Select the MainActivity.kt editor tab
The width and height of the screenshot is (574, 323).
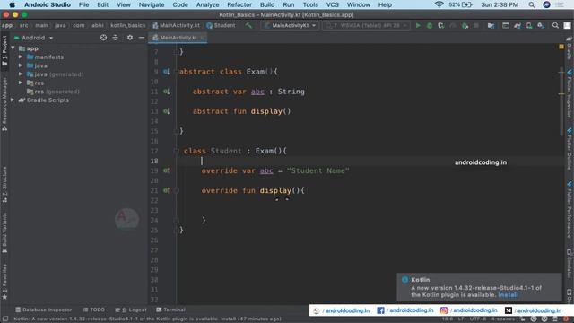click(178, 38)
